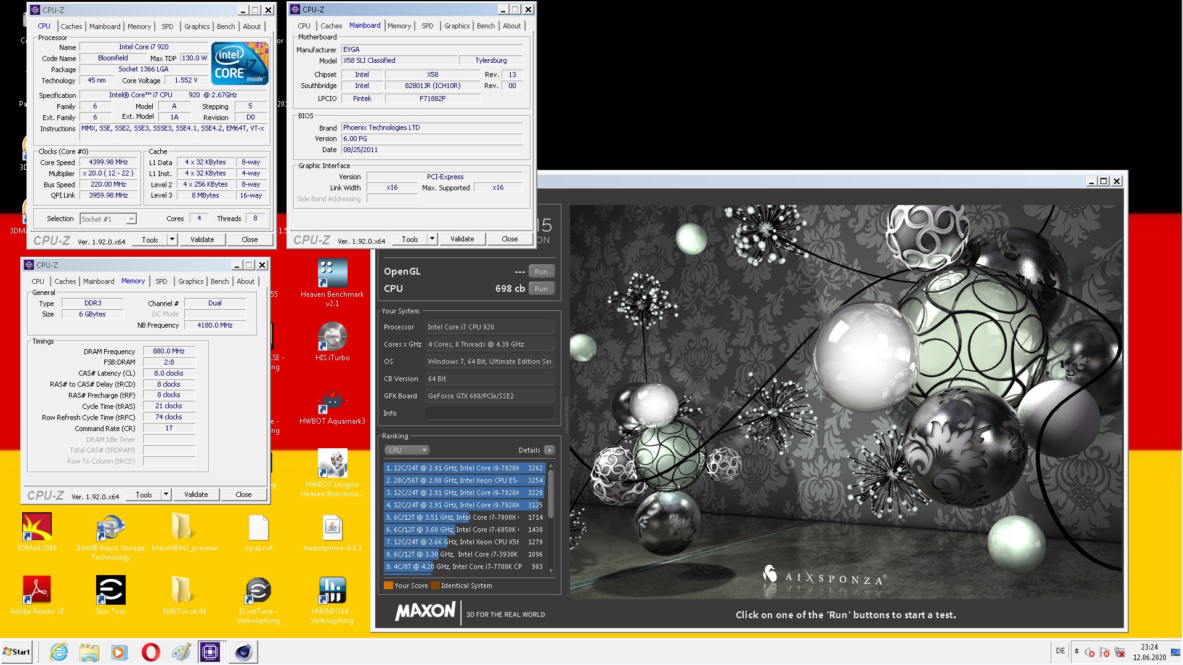Viewport: 1183px width, 665px height.
Task: Launch Adobe Reader XI shortcut
Action: coord(36,595)
